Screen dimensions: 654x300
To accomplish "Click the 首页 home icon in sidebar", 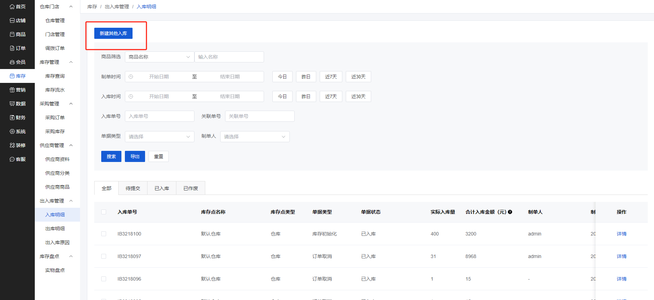I will click(12, 7).
